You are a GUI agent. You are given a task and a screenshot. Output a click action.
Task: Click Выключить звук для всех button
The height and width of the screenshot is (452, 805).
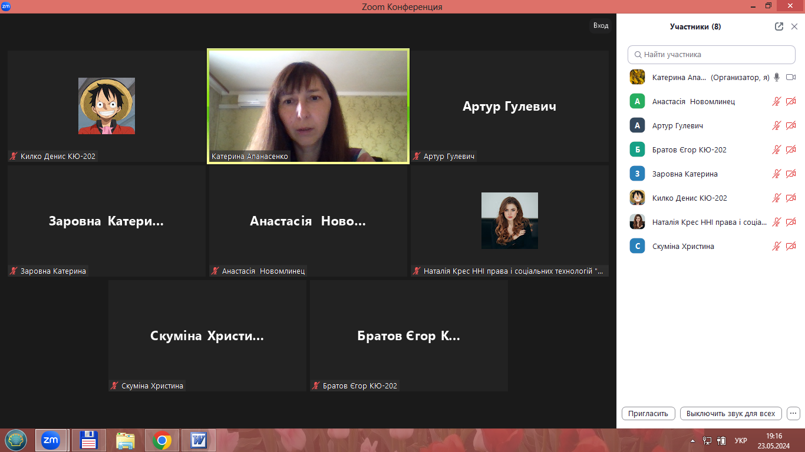coord(731,413)
